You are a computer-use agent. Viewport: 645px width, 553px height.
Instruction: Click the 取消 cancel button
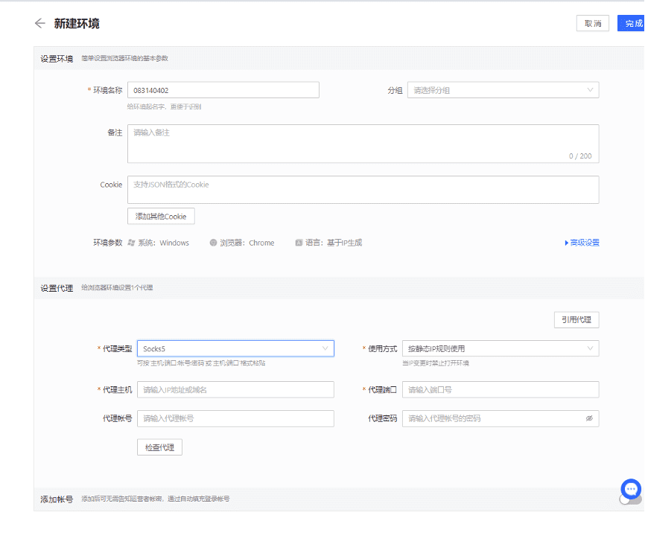pos(593,23)
